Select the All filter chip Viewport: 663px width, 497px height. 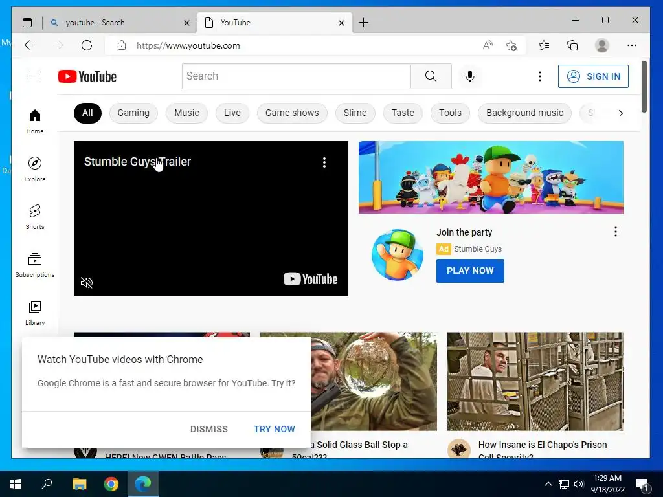pyautogui.click(x=87, y=113)
